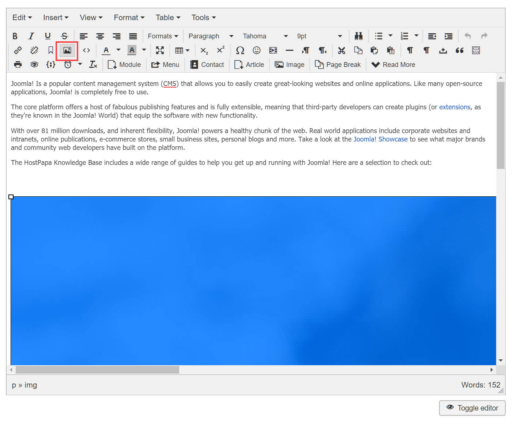517x427 pixels.
Task: Insert media video icon
Action: [x=273, y=50]
